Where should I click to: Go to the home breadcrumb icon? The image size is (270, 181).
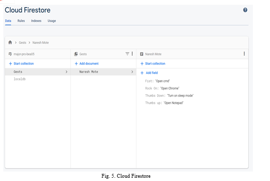(10, 42)
